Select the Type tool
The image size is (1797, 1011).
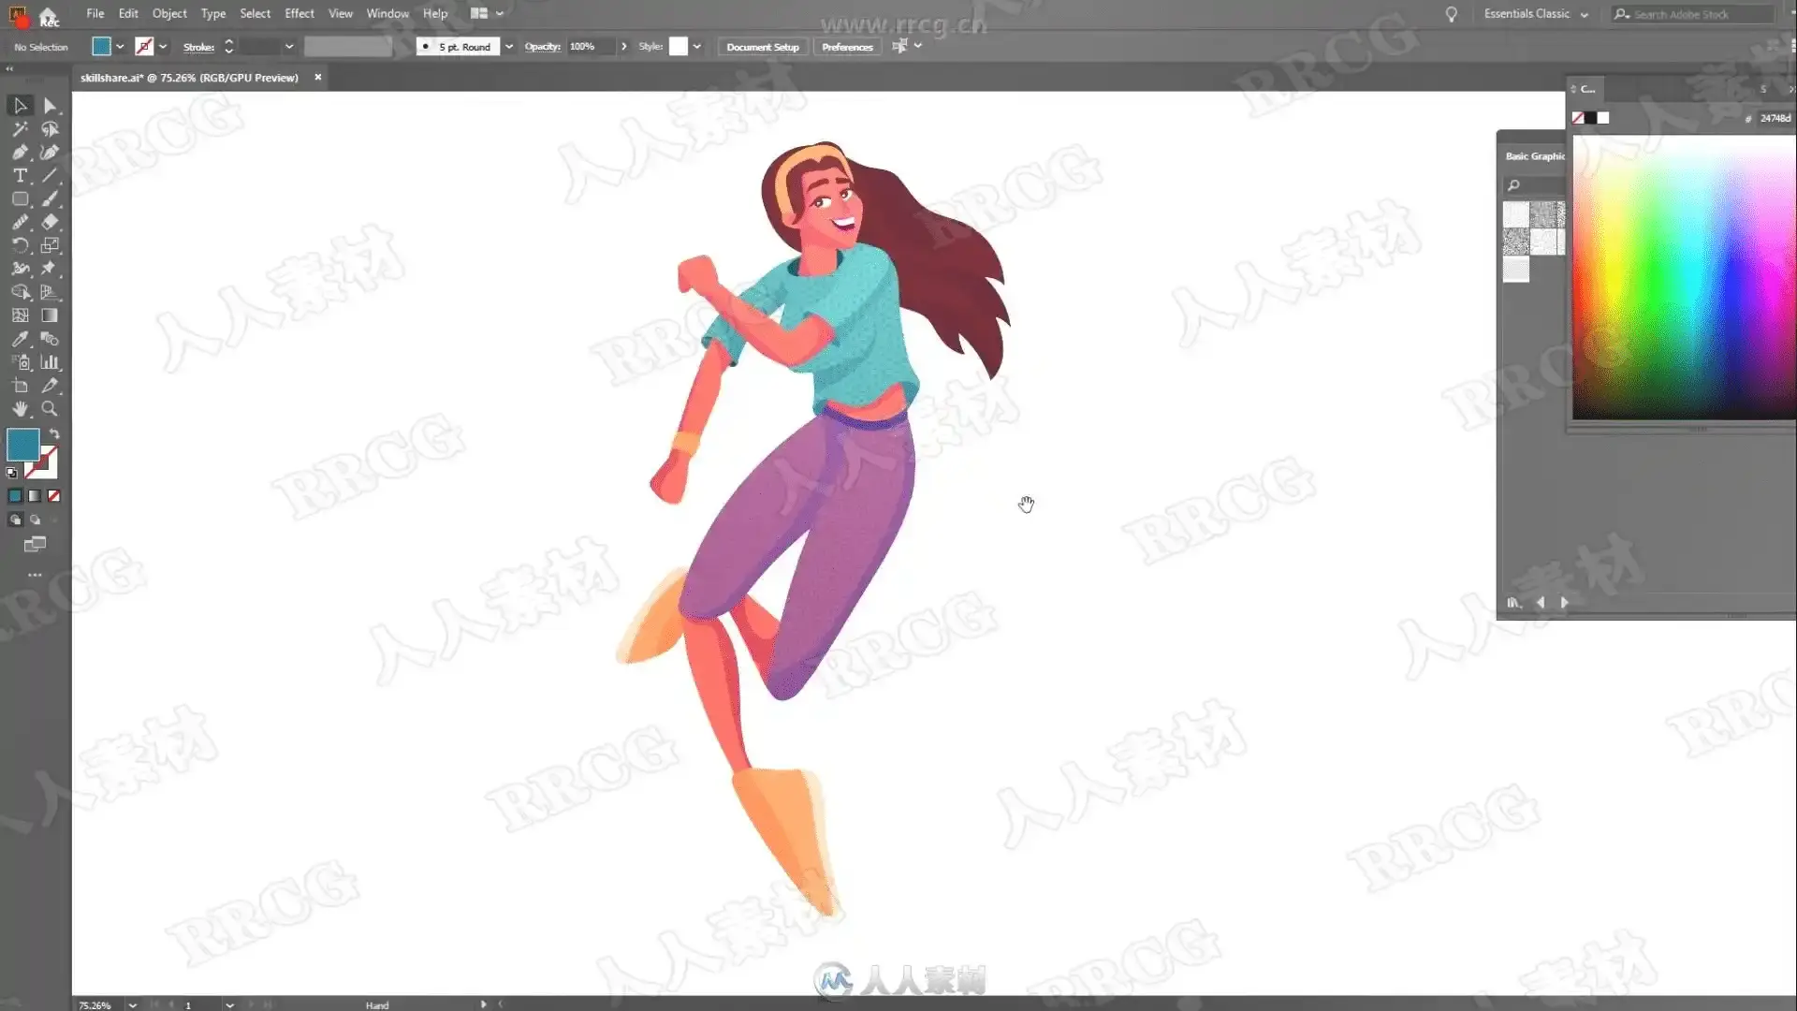point(20,176)
